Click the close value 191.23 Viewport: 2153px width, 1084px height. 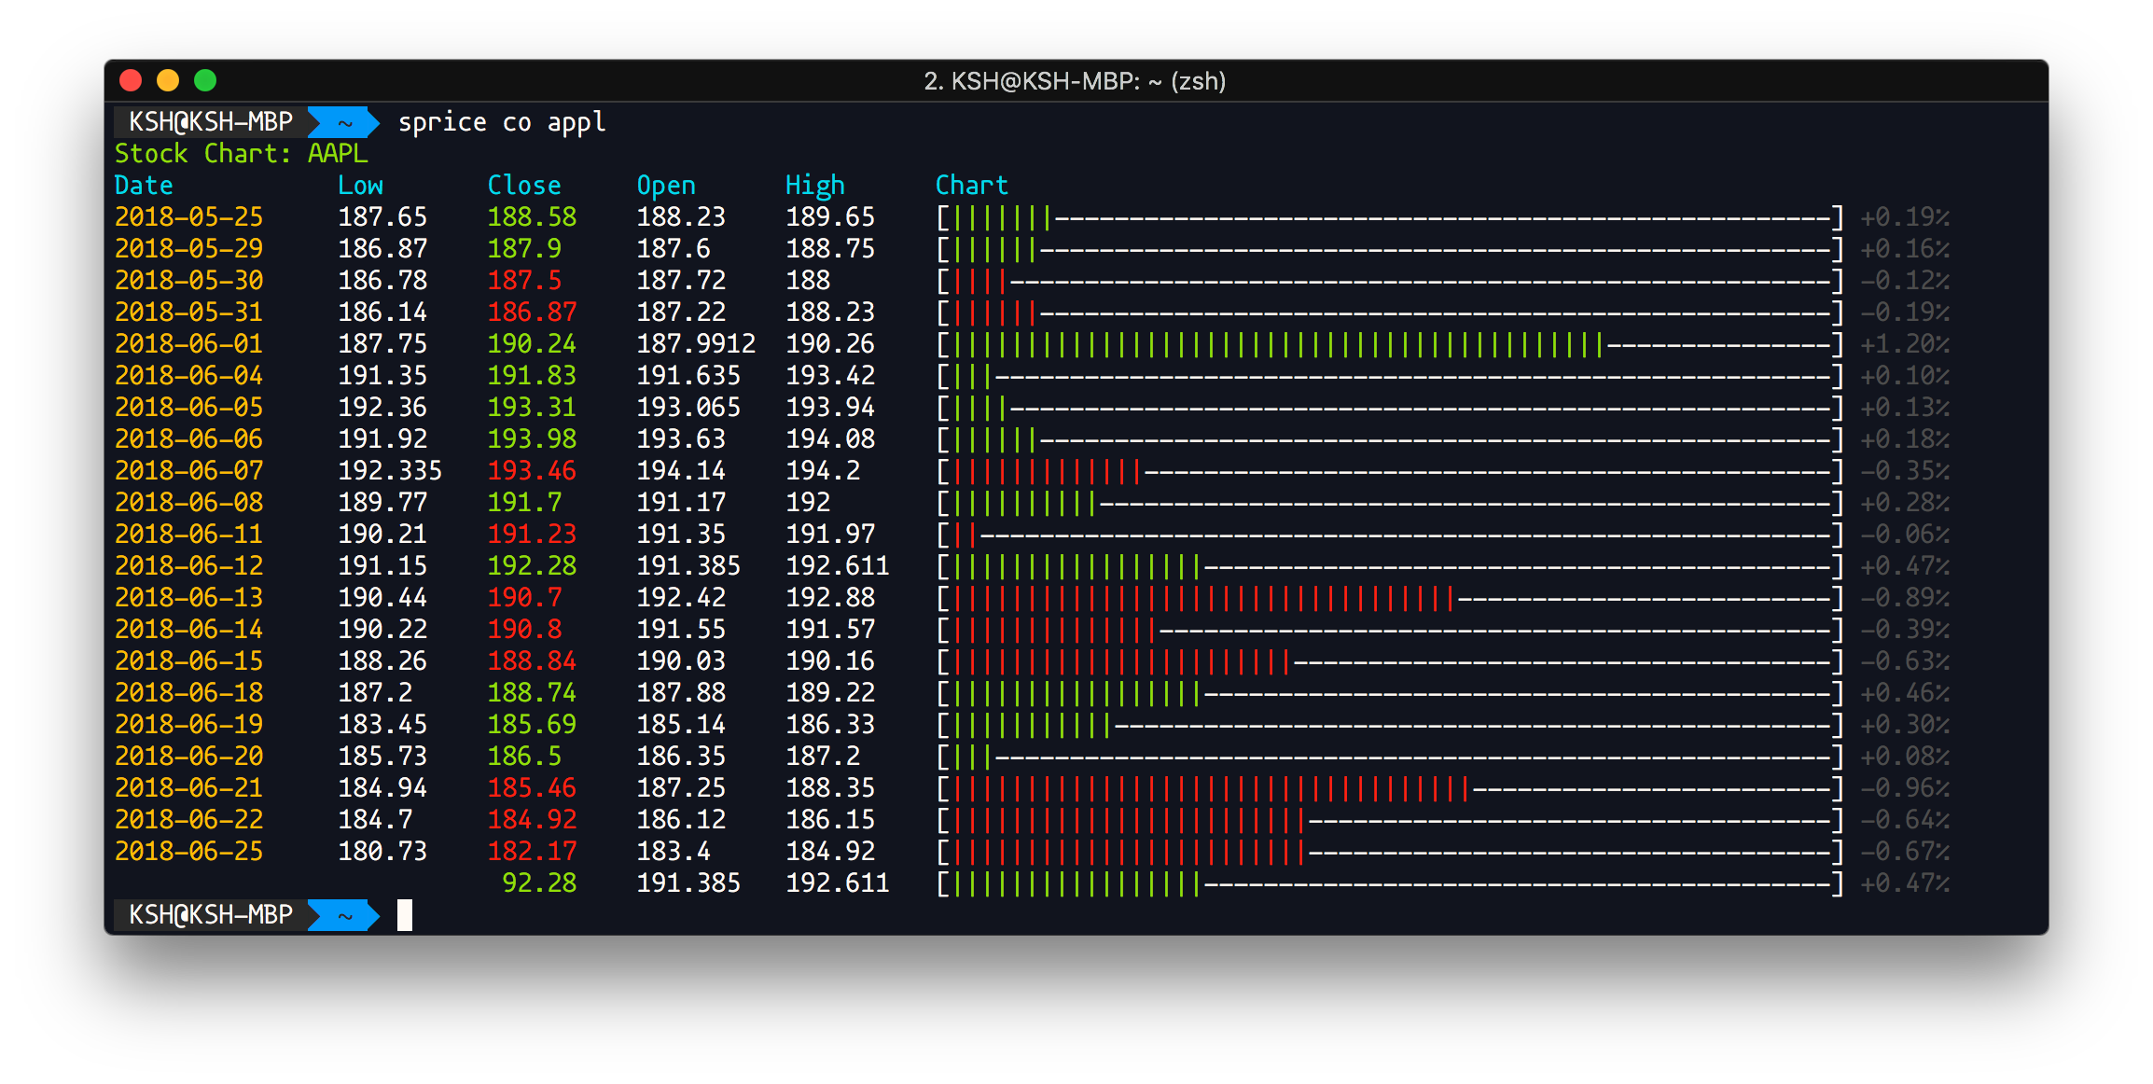point(532,534)
